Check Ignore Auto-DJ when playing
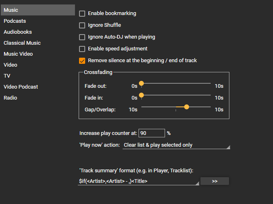 click(82, 37)
